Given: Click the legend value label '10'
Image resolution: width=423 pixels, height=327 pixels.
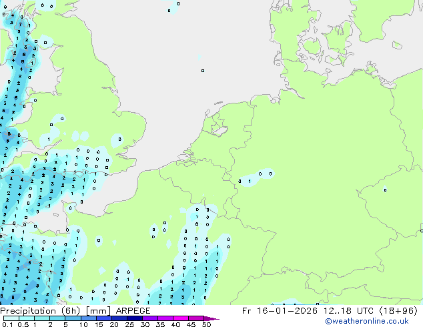Looking at the screenshot, I should 83,324.
